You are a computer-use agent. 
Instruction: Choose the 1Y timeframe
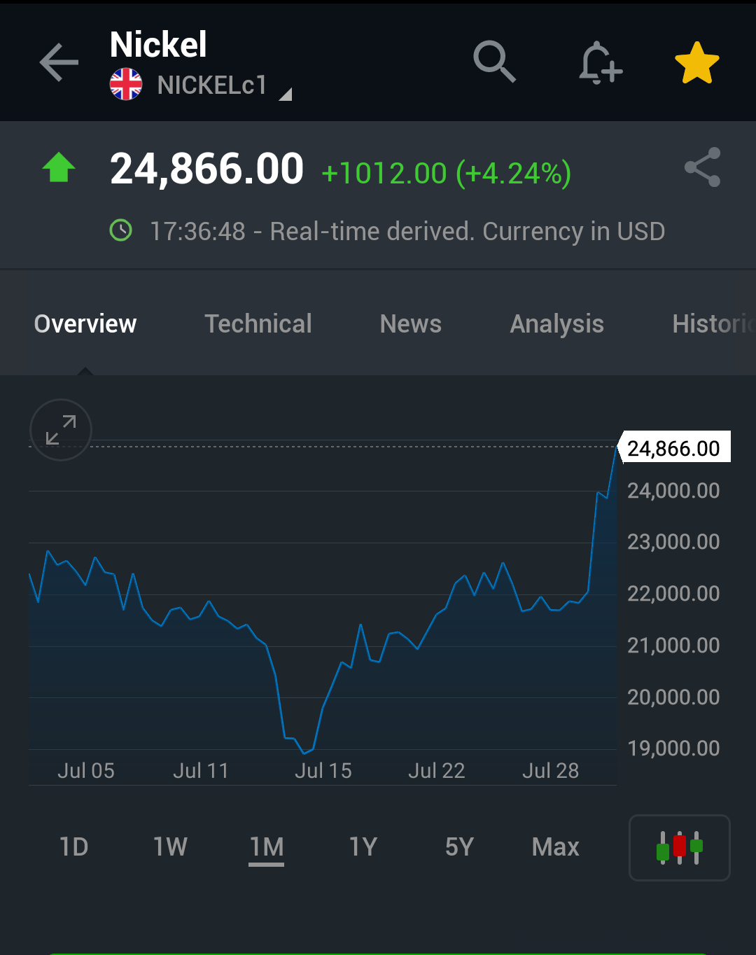[x=363, y=847]
